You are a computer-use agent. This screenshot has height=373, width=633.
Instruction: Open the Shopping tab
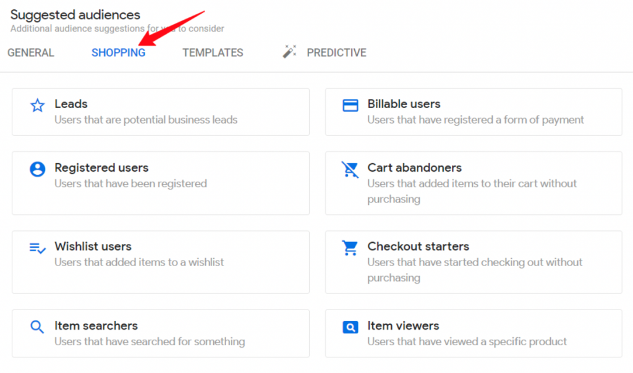point(118,53)
